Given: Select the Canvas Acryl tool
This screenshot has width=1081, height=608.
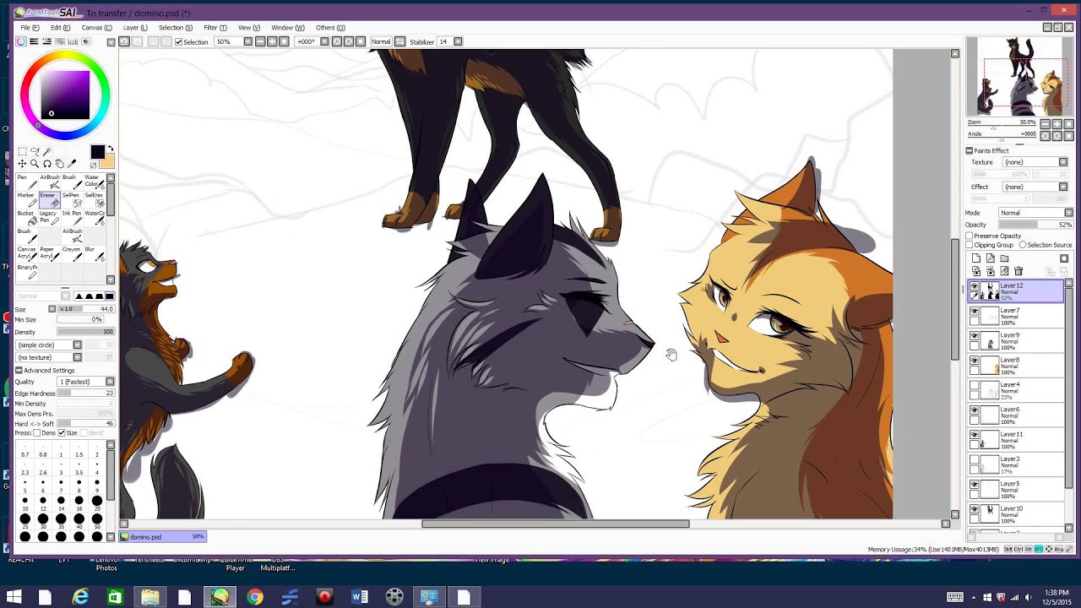Looking at the screenshot, I should click(27, 253).
